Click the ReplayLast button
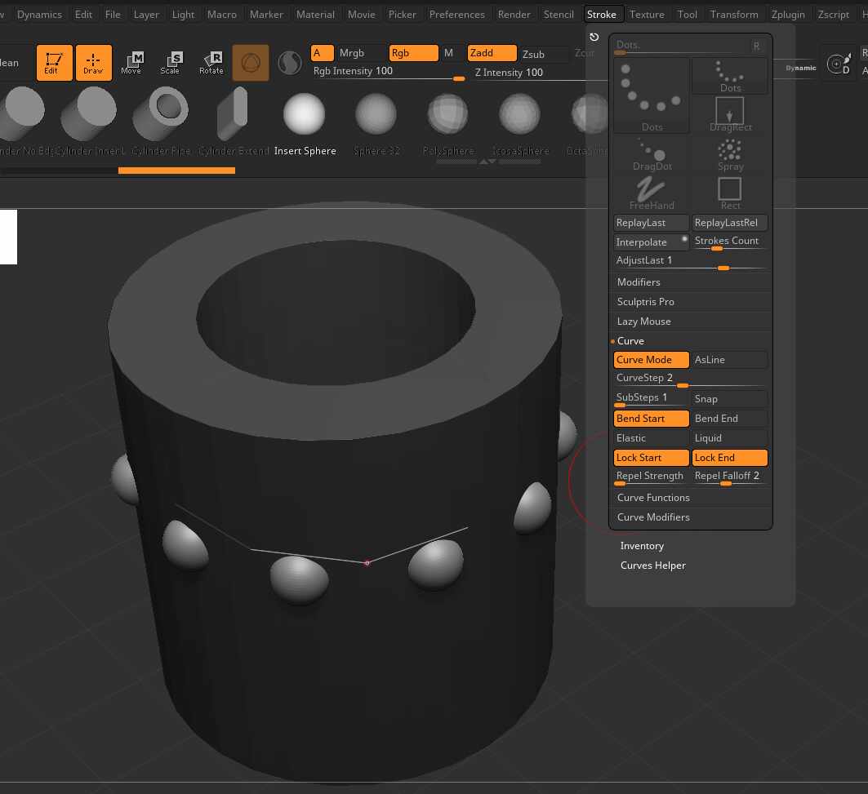868x794 pixels. (651, 223)
